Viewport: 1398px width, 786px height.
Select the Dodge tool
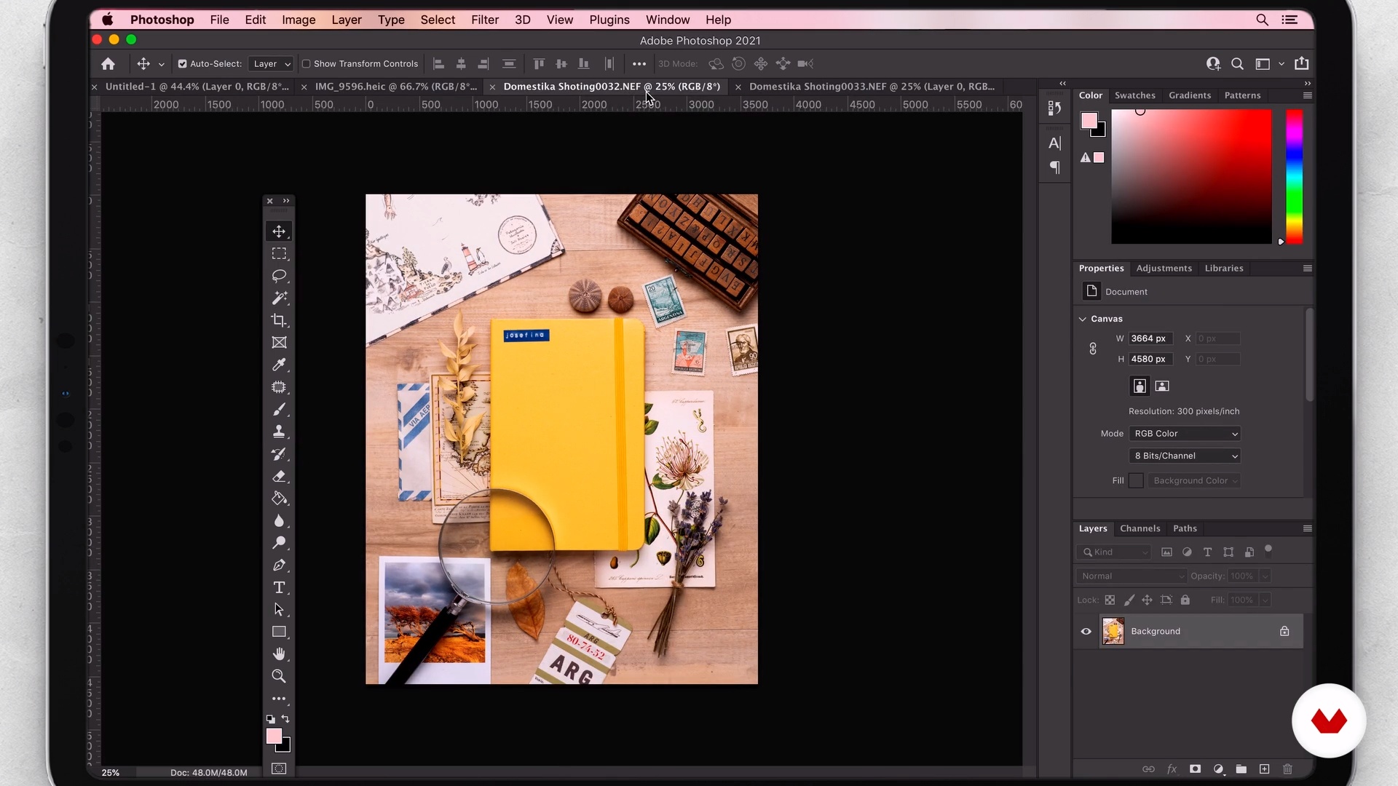pyautogui.click(x=279, y=543)
